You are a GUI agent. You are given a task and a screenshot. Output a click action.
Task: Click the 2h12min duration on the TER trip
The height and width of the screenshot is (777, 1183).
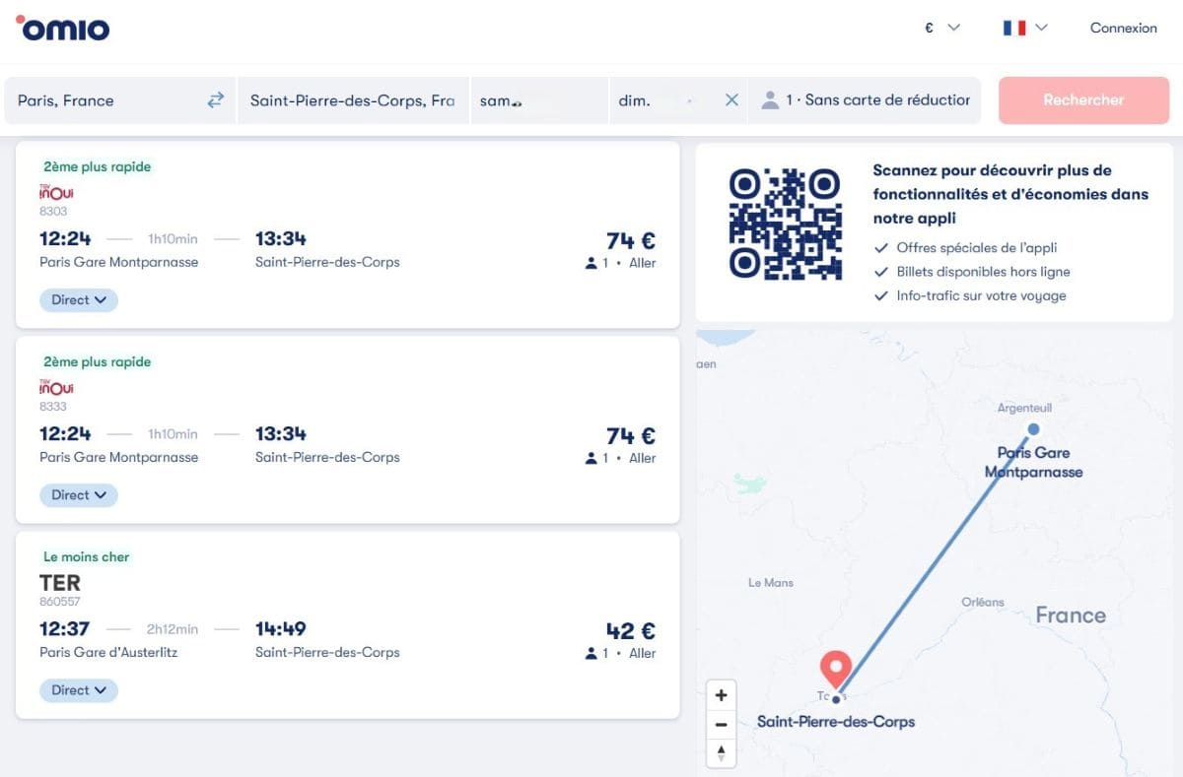coord(173,629)
